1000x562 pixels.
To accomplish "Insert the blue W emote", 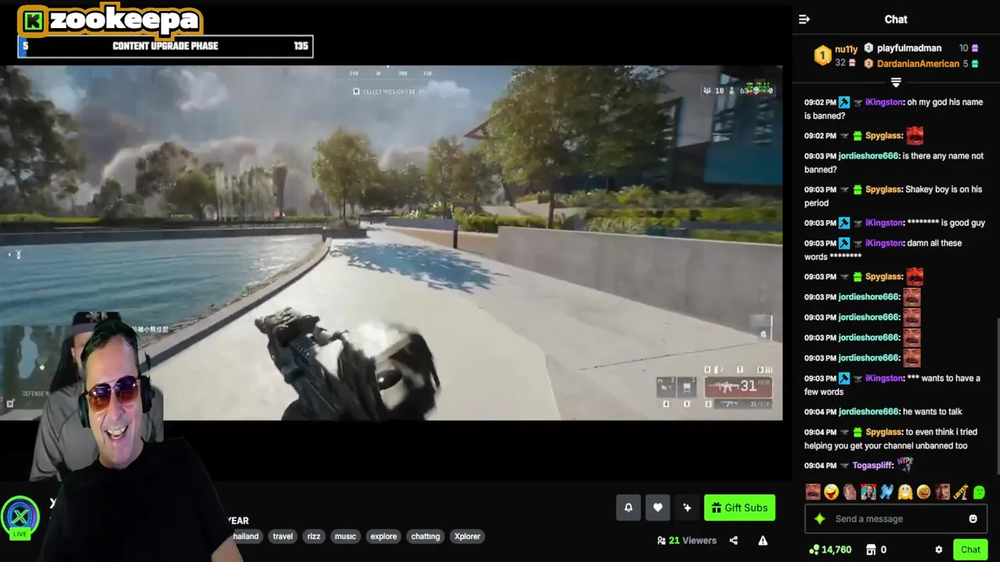I will point(887,492).
